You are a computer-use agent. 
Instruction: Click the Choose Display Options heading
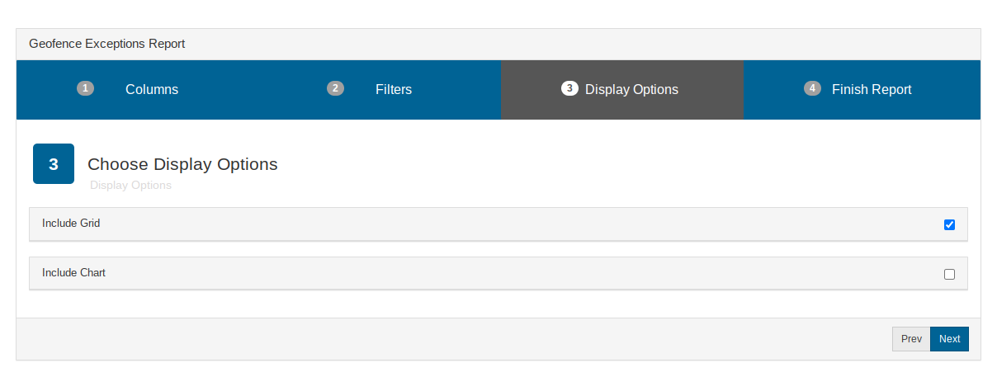[x=182, y=164]
